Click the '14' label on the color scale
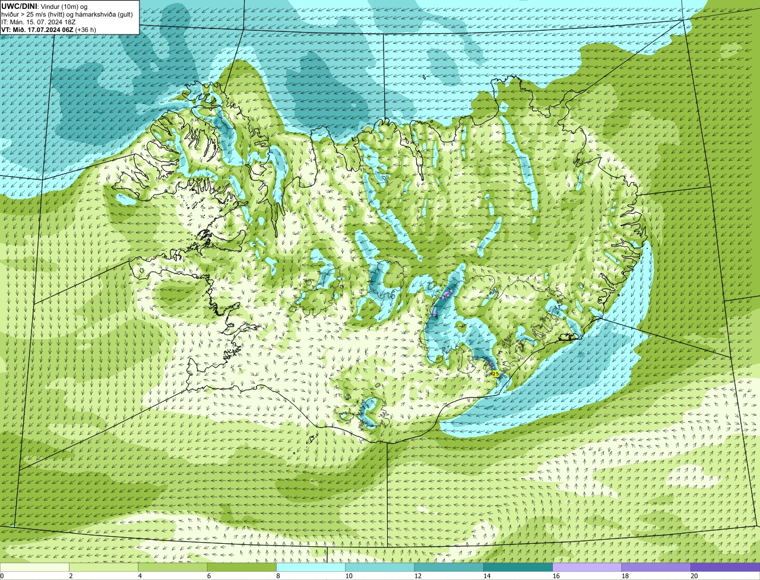The height and width of the screenshot is (580, 760). [x=487, y=576]
